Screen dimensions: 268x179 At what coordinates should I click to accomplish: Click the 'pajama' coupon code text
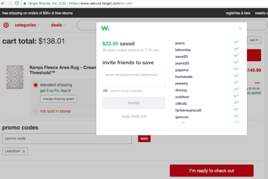point(182,70)
